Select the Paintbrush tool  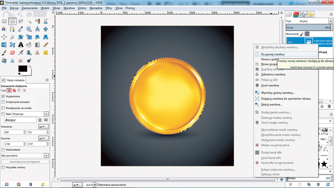(x=4, y=53)
